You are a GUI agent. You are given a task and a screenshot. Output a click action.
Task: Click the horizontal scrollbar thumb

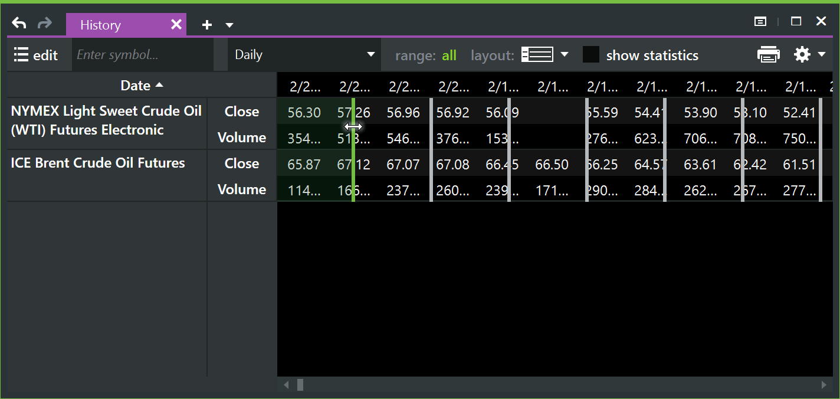300,385
